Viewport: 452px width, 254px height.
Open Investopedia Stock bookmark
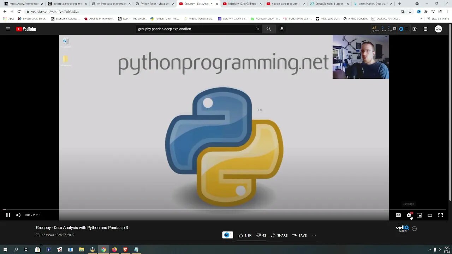tap(32, 19)
